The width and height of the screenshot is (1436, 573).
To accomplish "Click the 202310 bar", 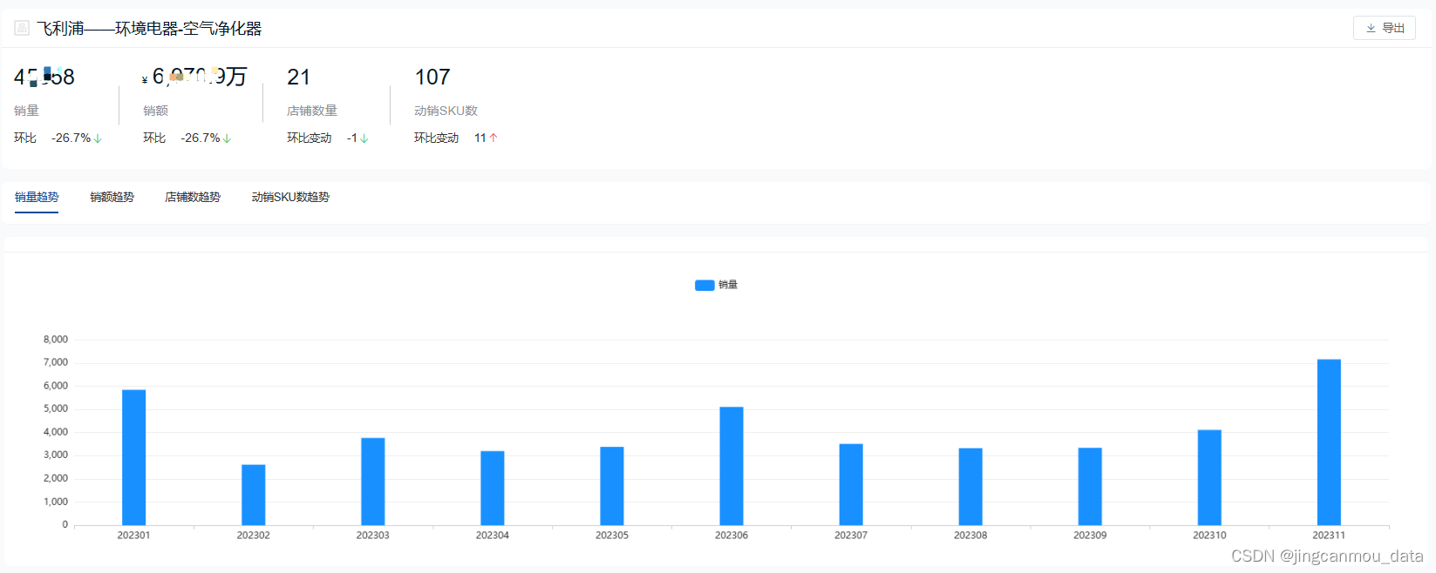I will click(1209, 477).
